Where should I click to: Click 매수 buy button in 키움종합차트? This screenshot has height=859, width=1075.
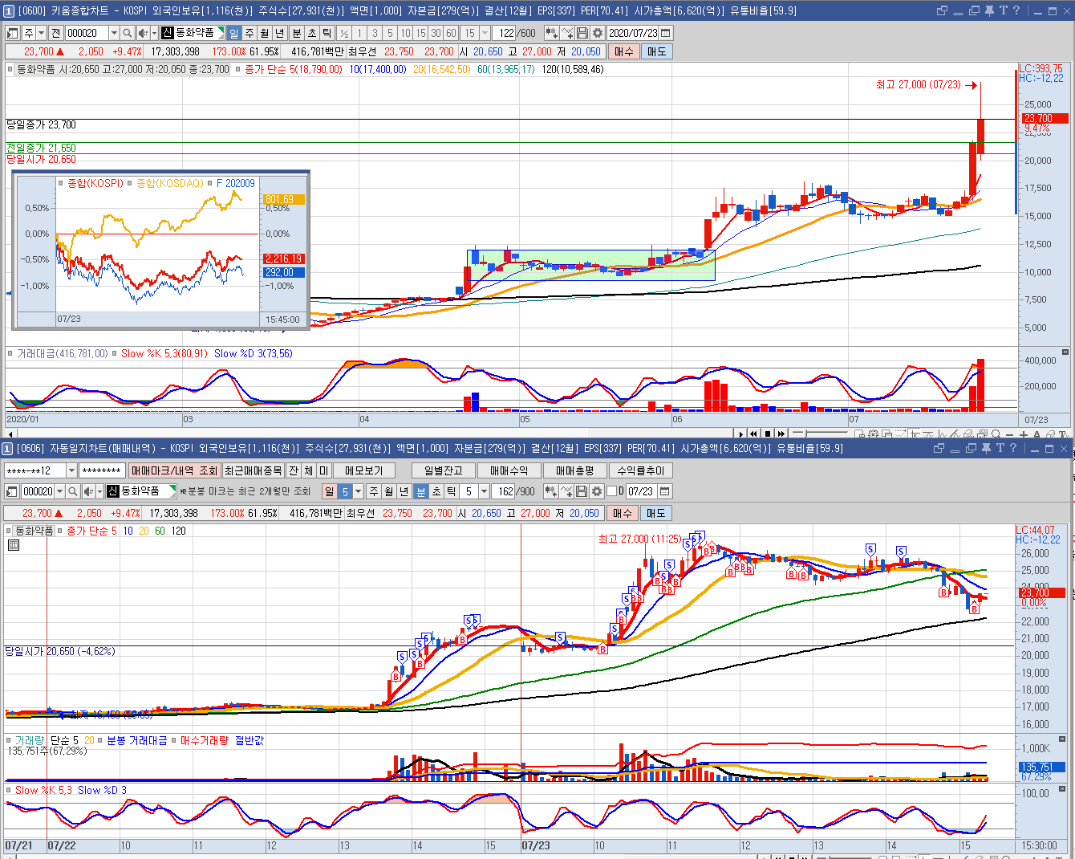coord(623,51)
